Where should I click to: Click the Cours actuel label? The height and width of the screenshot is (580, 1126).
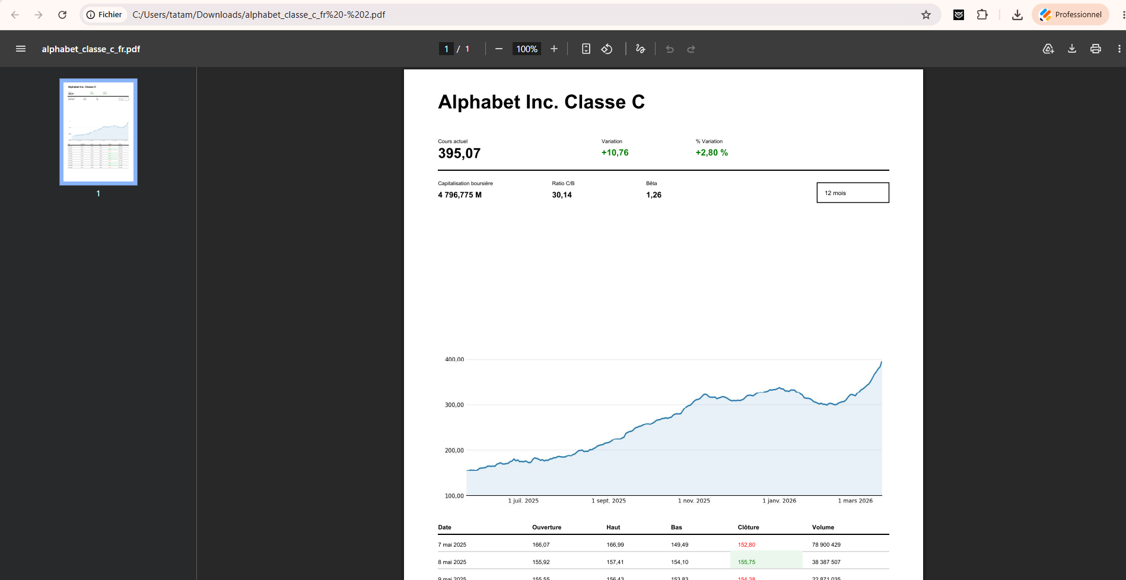[453, 141]
